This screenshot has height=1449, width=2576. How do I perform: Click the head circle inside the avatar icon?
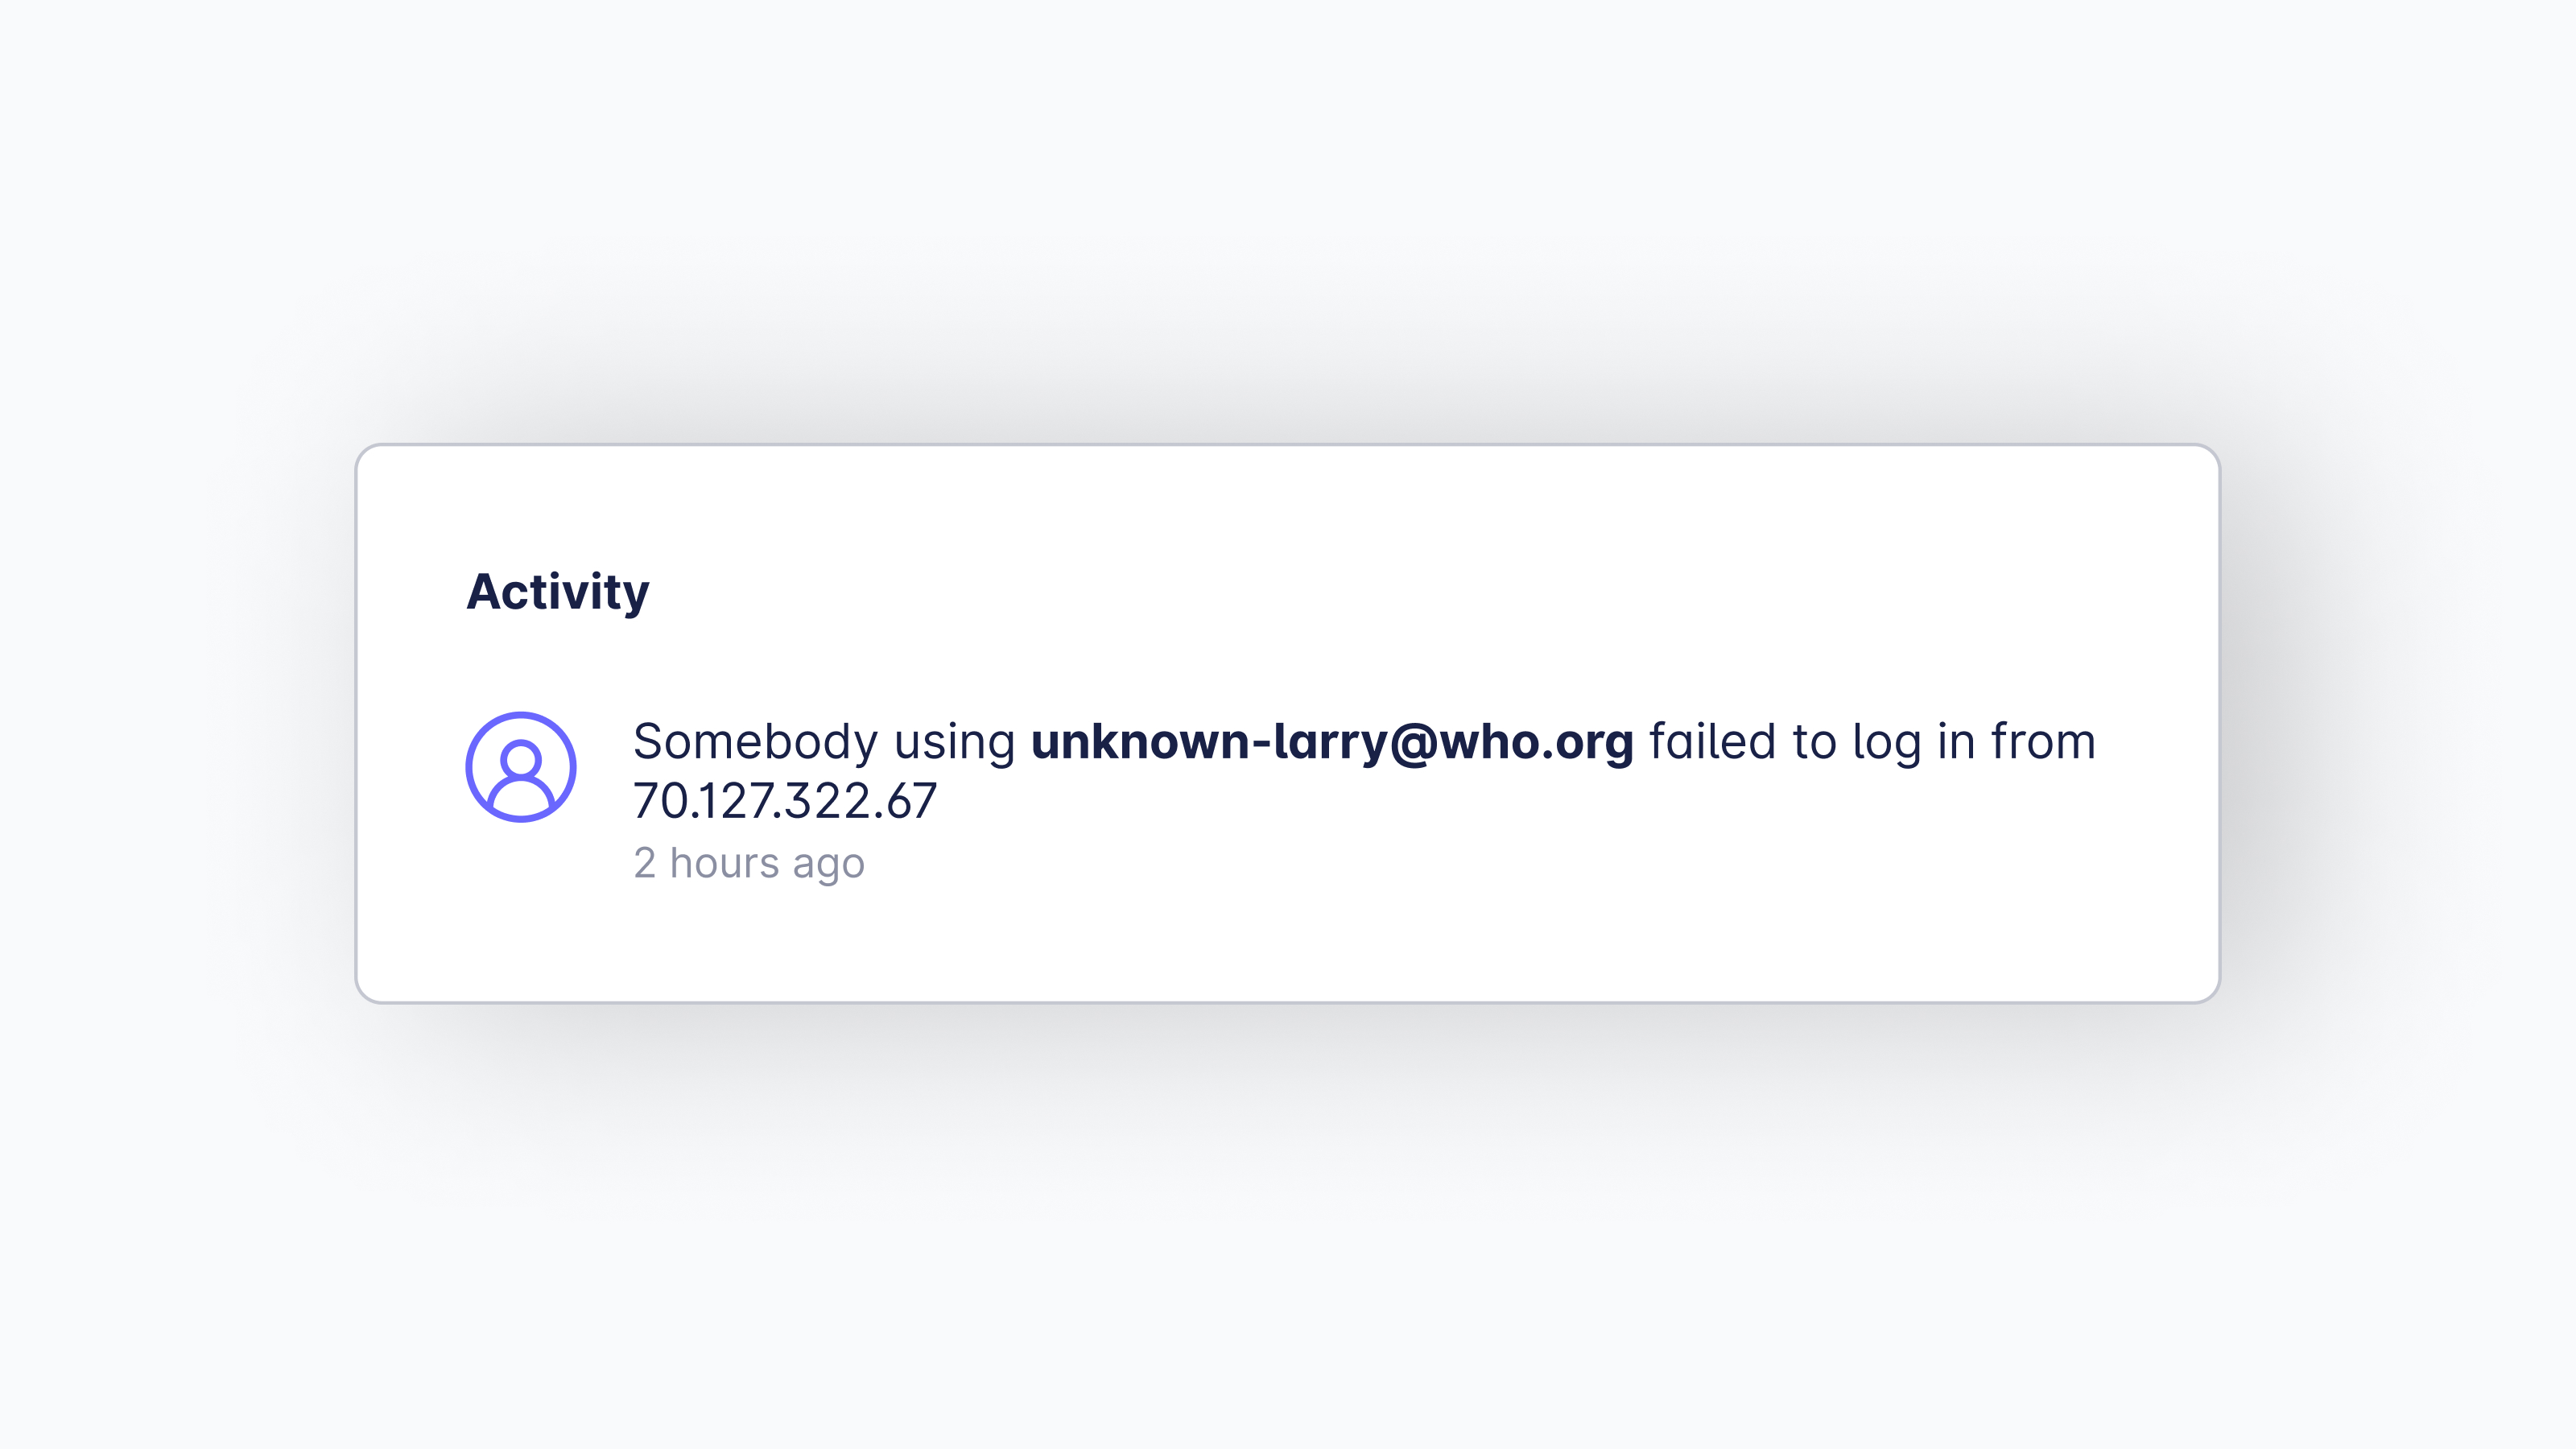(x=521, y=760)
